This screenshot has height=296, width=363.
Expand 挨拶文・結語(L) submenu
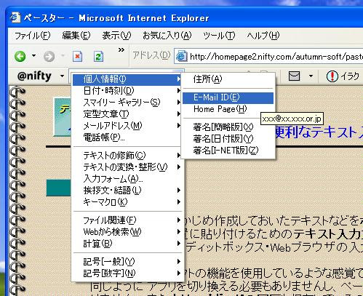(x=127, y=191)
